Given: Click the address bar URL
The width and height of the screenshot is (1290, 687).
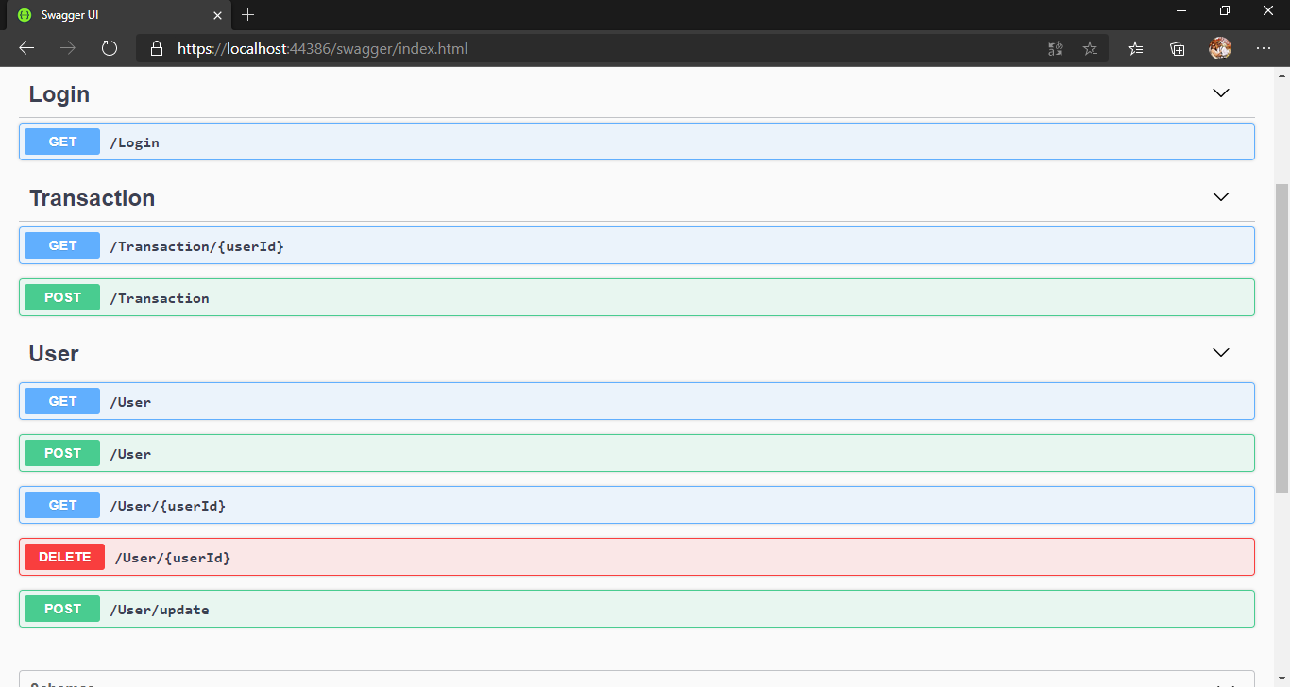Looking at the screenshot, I should click(x=322, y=48).
